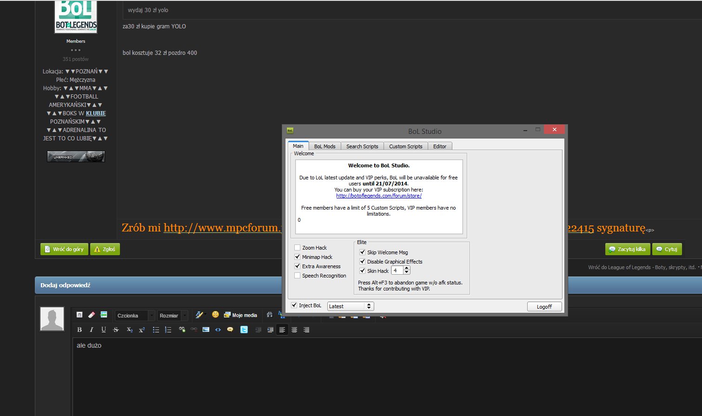Open the emoticon smiley picker

pyautogui.click(x=215, y=315)
